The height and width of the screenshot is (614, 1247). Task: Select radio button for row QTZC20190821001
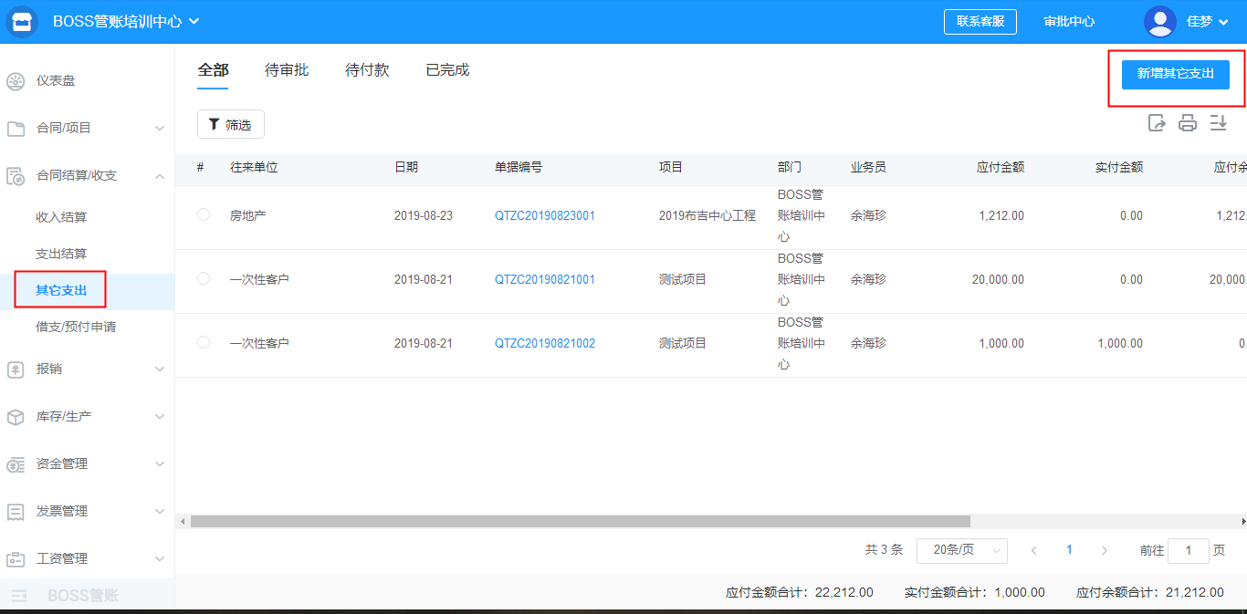[204, 278]
